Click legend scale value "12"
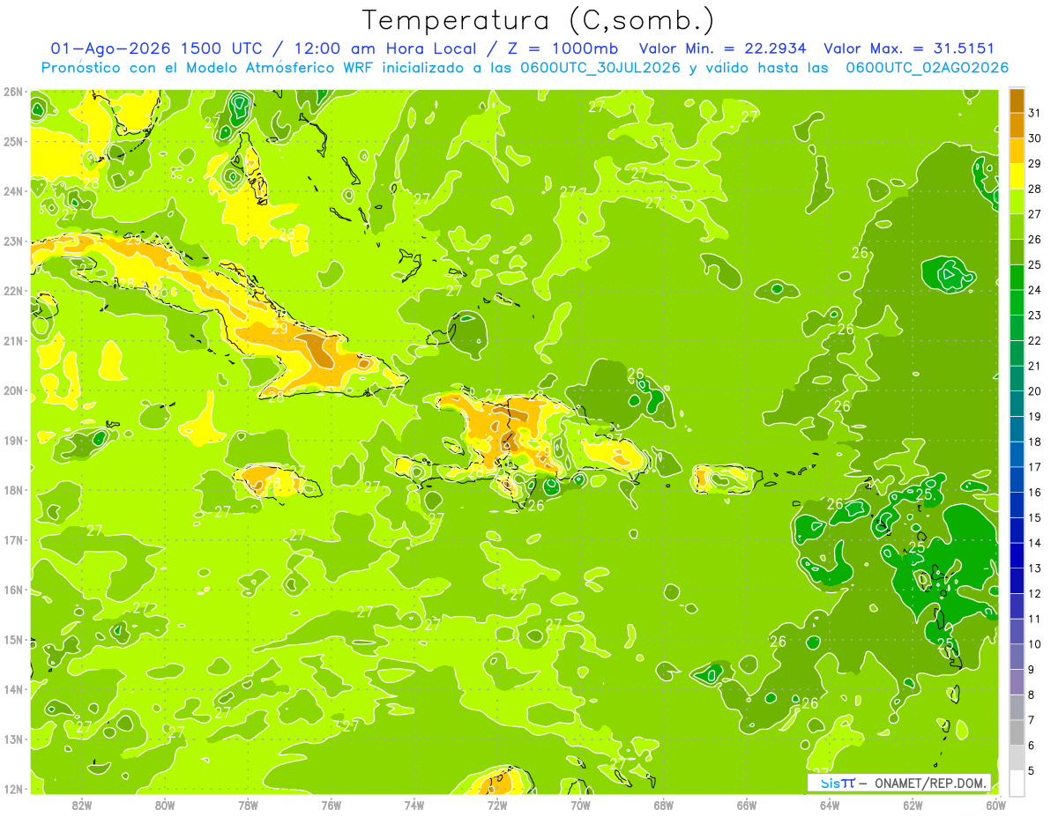This screenshot has height=817, width=1058. click(x=1034, y=593)
